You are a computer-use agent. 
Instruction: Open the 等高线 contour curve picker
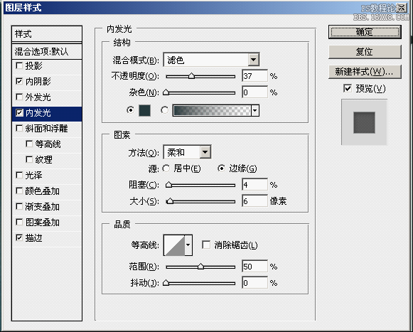(174, 245)
